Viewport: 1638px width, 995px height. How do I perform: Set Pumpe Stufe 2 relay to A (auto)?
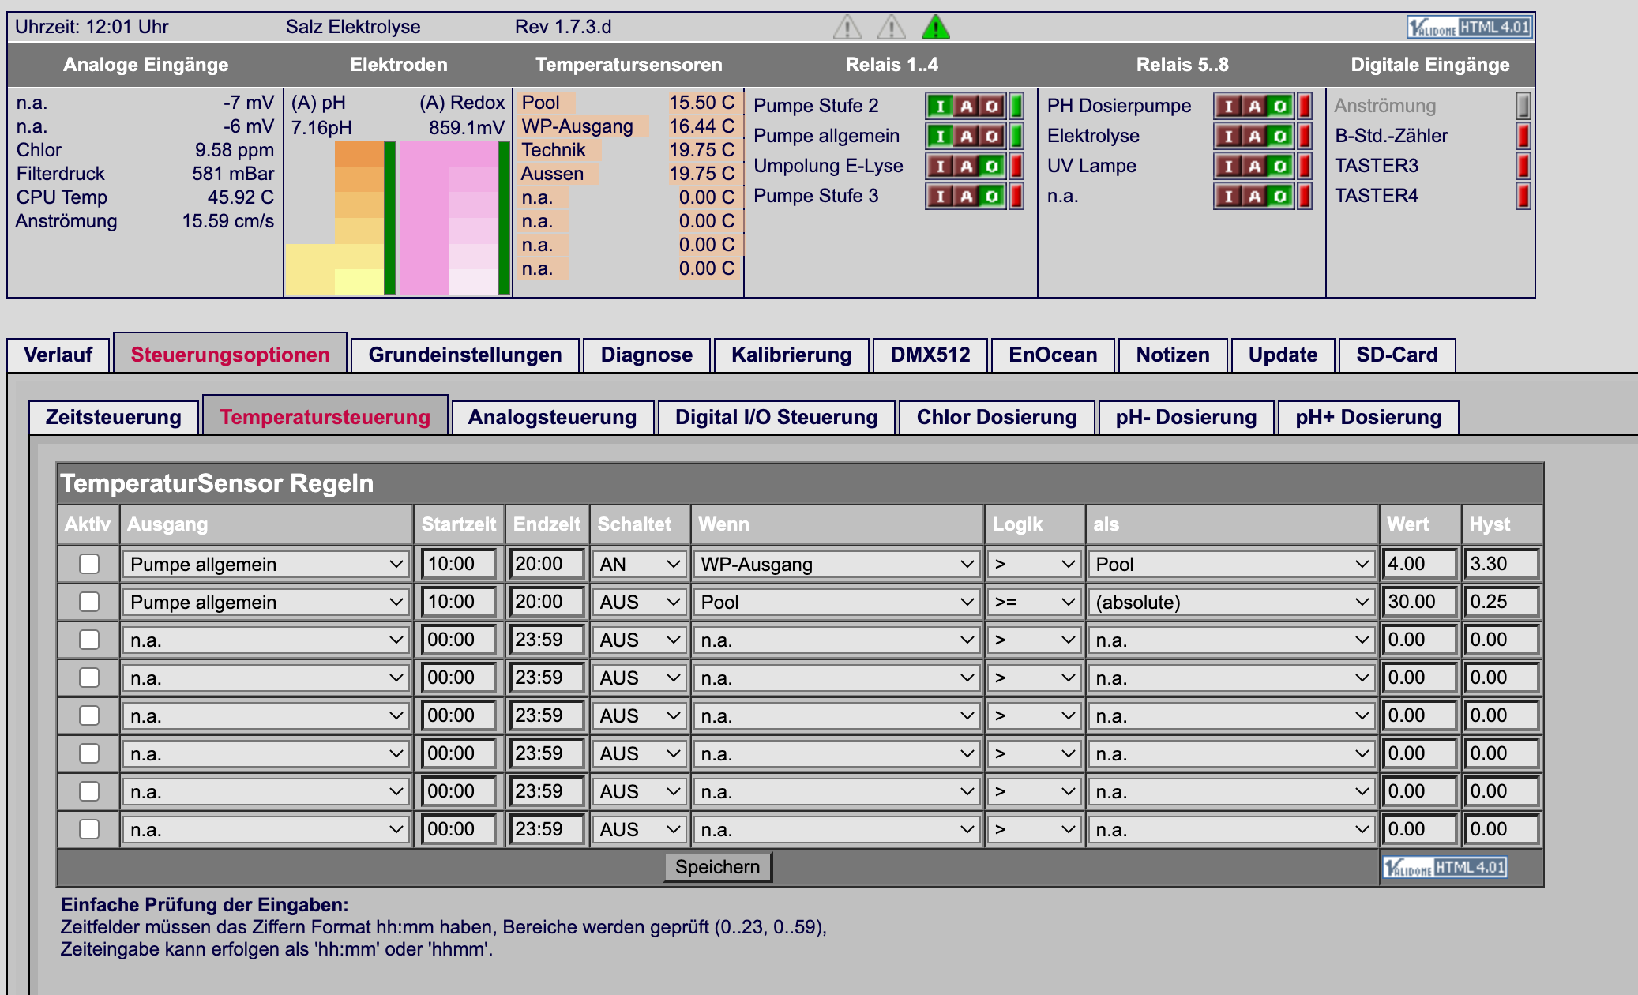point(966,106)
